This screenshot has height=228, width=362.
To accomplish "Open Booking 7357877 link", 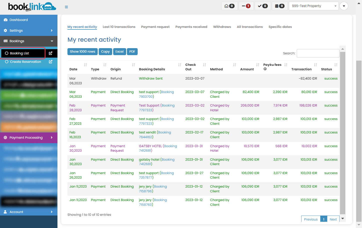I will pyautogui.click(x=156, y=175).
